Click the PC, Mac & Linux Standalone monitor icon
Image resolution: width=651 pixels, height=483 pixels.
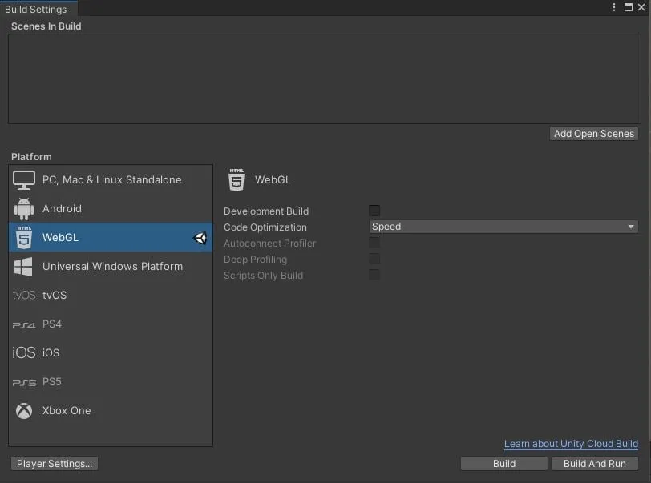tap(24, 180)
